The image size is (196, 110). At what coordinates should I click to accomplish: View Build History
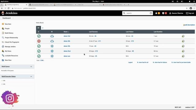click(x=9, y=33)
